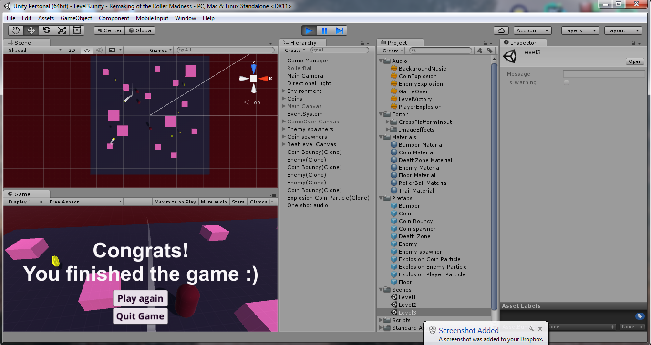Toggle 2D scene view mode
Image resolution: width=651 pixels, height=345 pixels.
[x=72, y=50]
